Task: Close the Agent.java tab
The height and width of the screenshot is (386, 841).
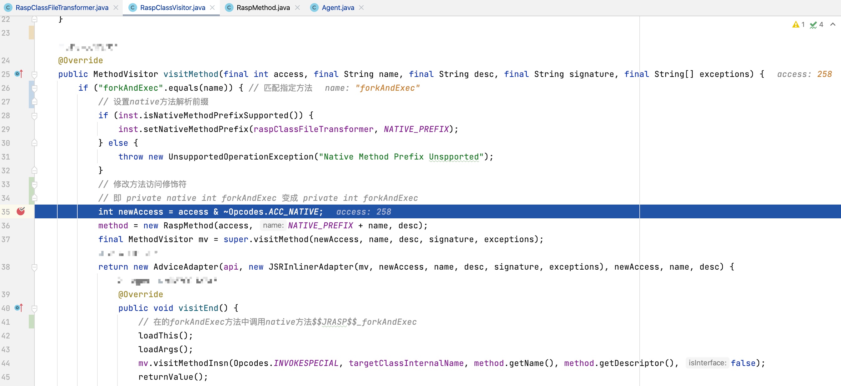Action: coord(361,8)
